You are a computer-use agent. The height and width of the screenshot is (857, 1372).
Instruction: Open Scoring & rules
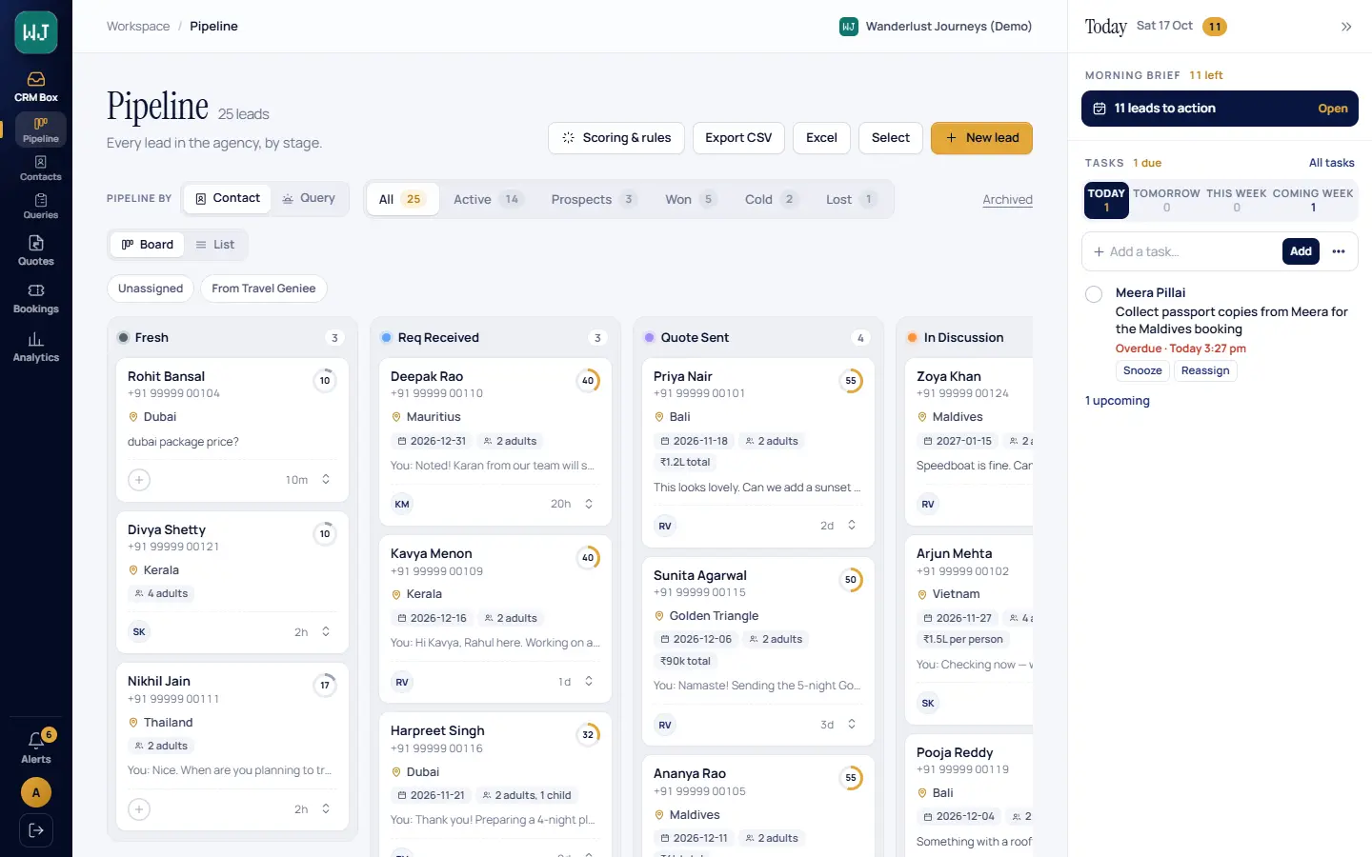click(x=616, y=138)
